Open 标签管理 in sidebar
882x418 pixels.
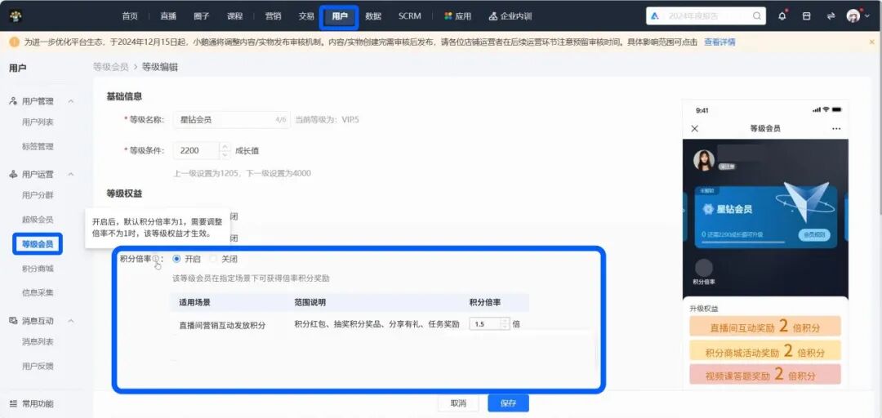click(x=38, y=146)
